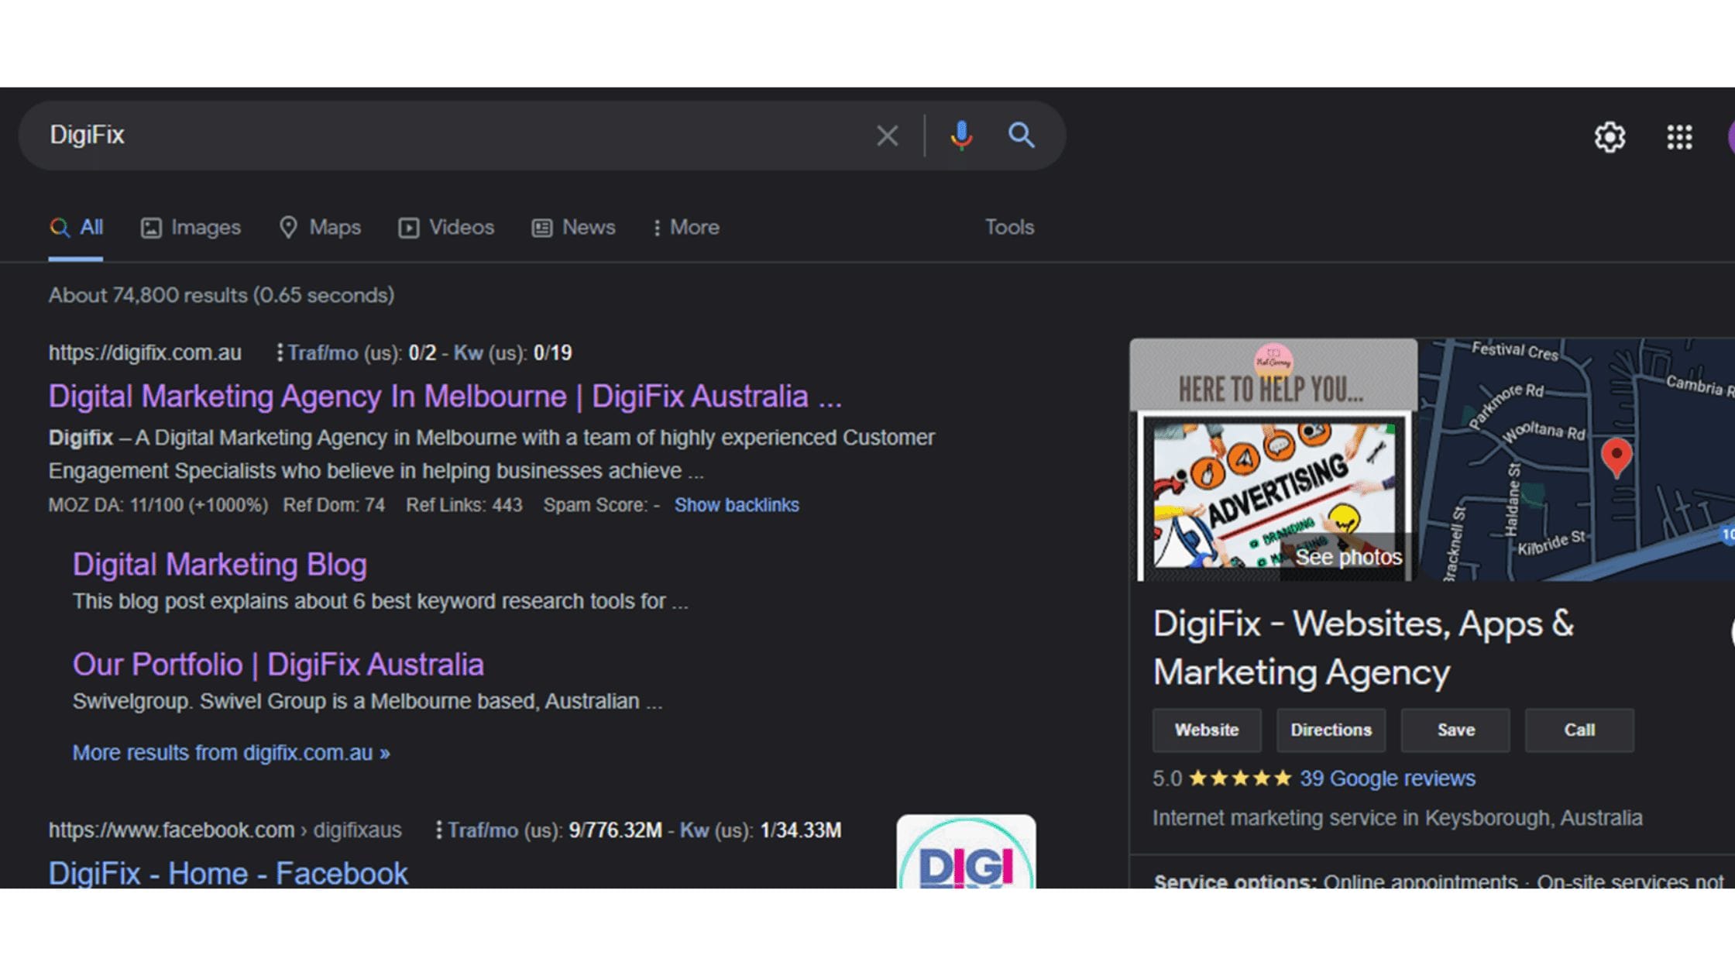
Task: Switch to the Images tab
Action: pos(191,227)
